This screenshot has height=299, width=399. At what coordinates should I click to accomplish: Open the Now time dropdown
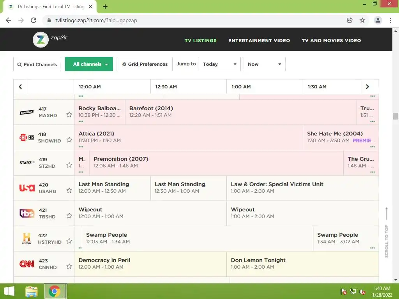coord(264,64)
